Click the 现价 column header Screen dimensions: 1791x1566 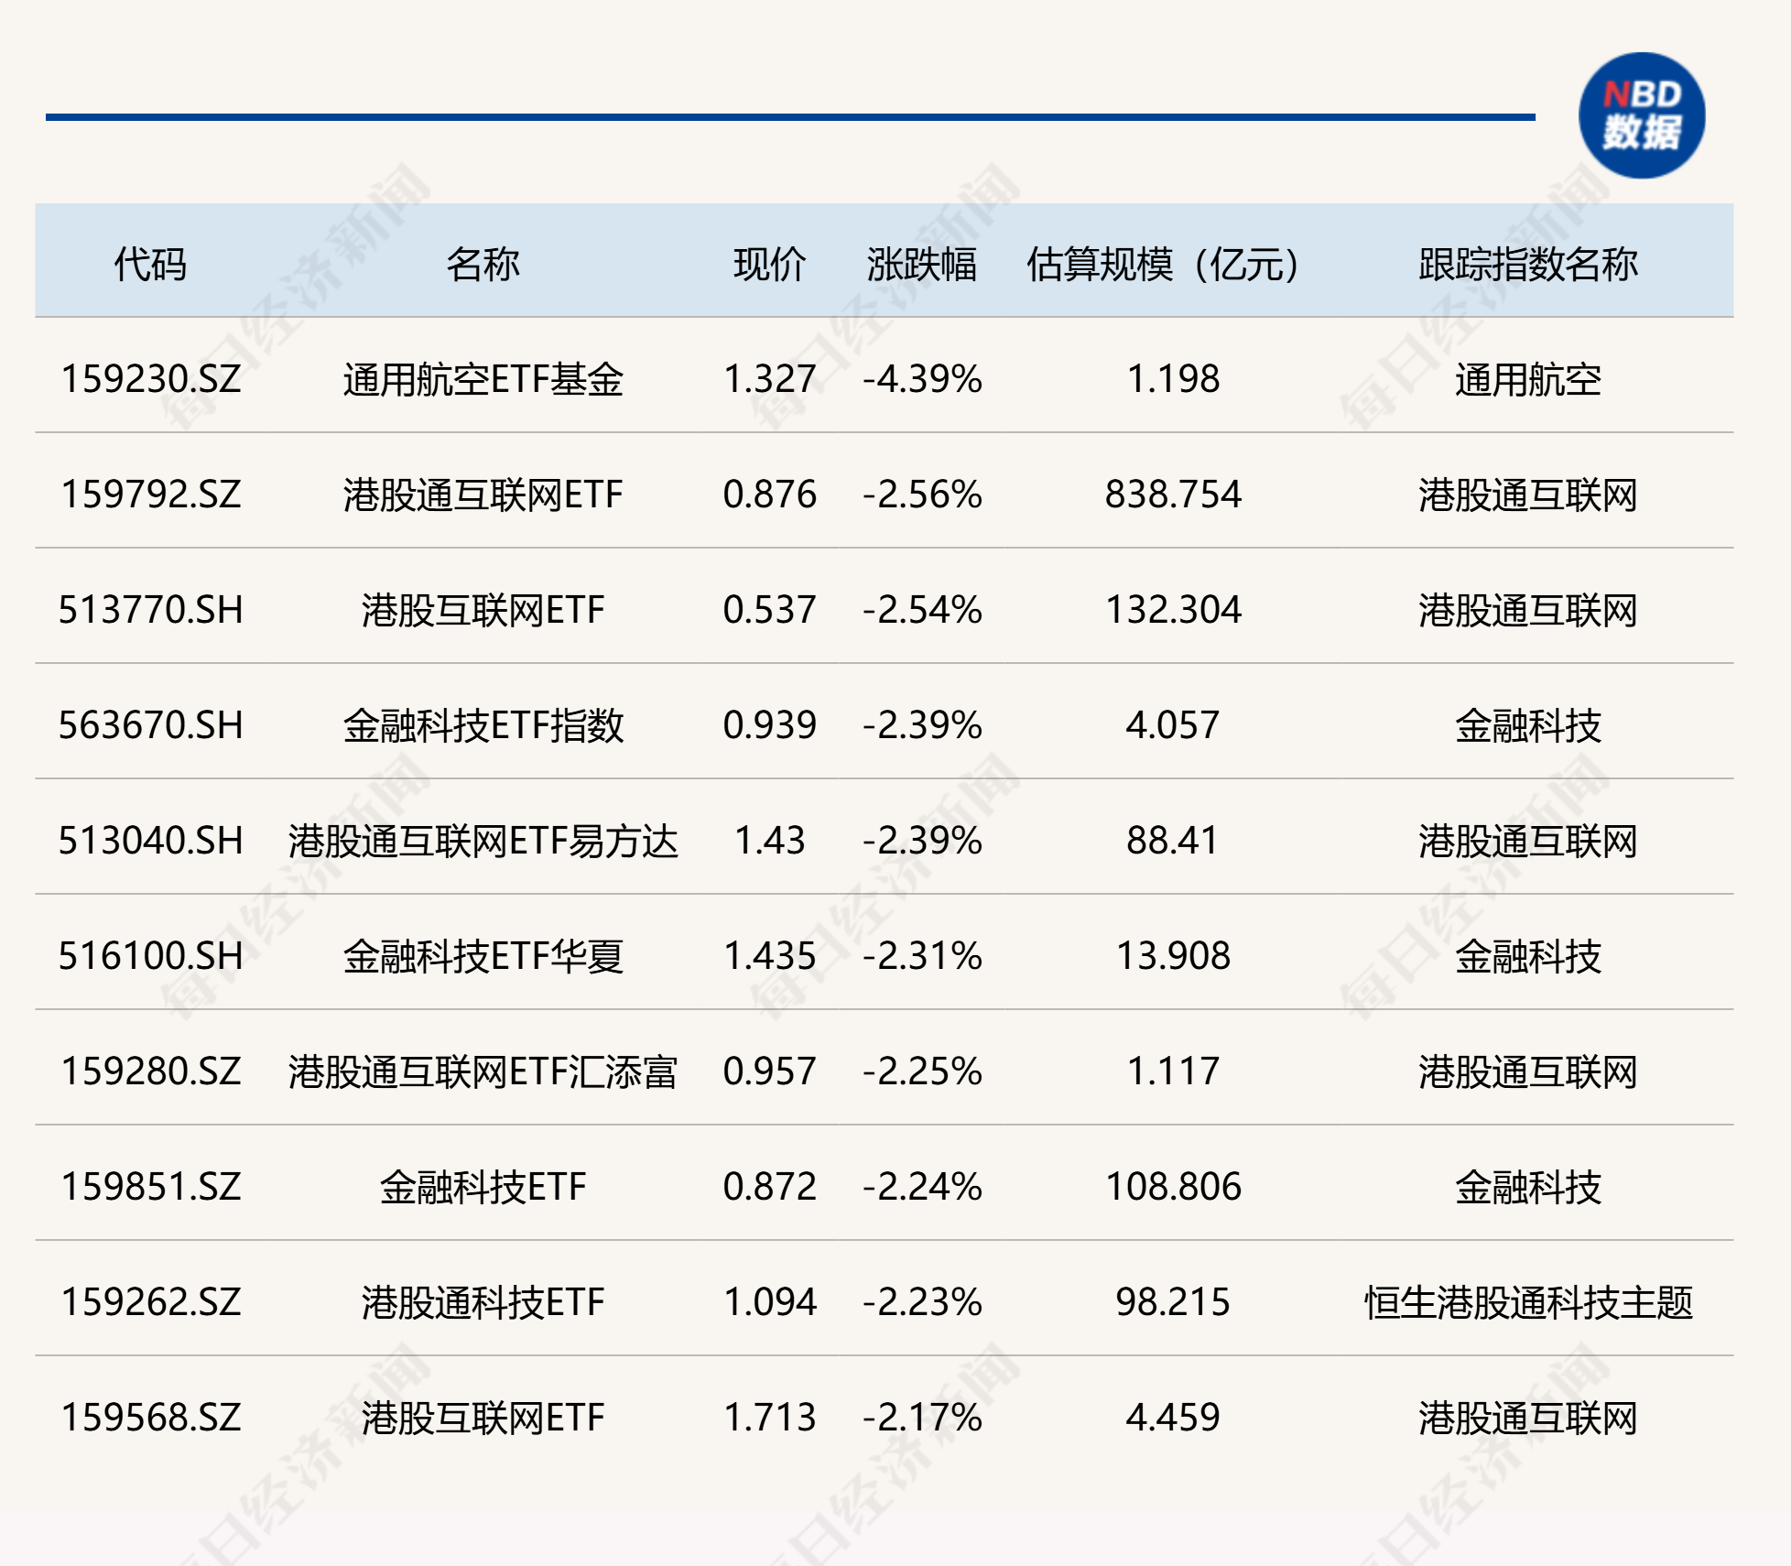[x=769, y=264]
